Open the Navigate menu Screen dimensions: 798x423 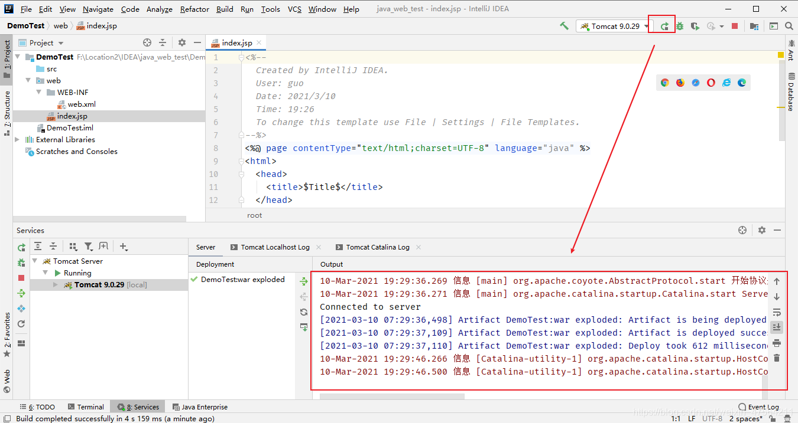(98, 9)
